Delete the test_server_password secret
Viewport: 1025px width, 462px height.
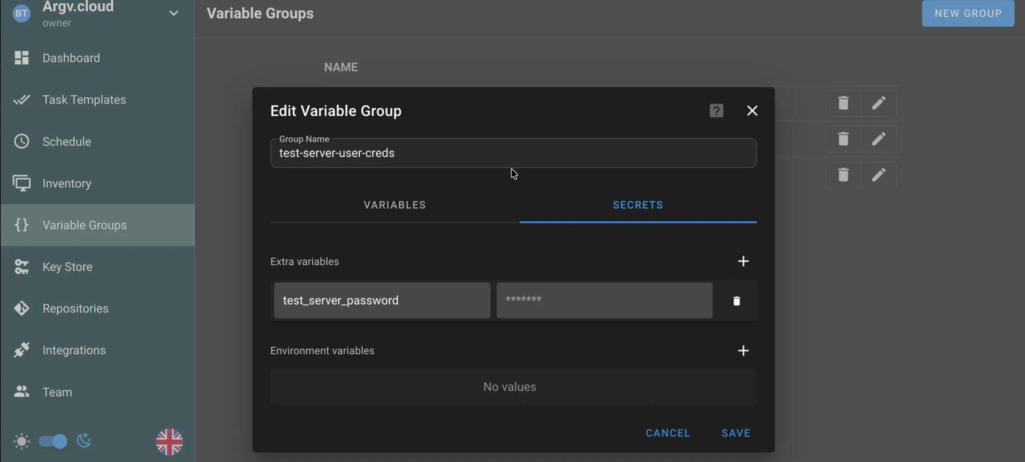pyautogui.click(x=736, y=301)
